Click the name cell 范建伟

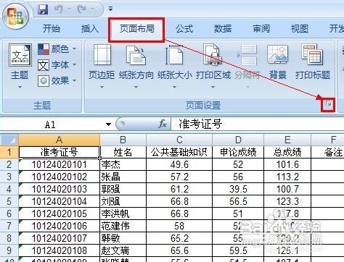coord(123,226)
